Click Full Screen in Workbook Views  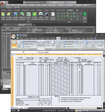(27, 47)
